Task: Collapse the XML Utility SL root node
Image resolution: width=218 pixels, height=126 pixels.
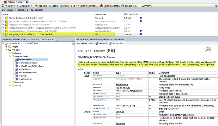Action: (x=3, y=43)
